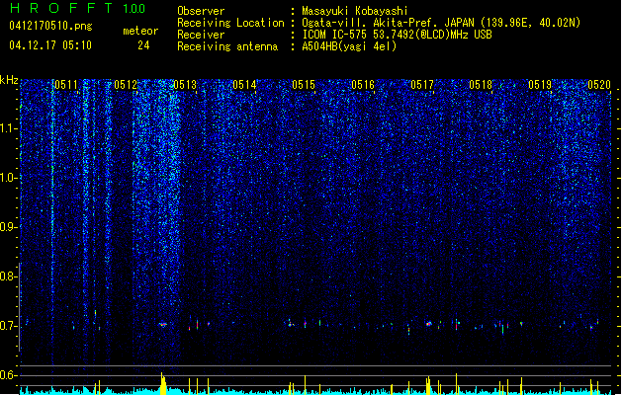Click the 0517 time marker
Screen dimensions: 622x395
point(422,85)
